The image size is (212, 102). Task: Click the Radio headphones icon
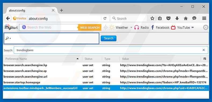[137, 28]
